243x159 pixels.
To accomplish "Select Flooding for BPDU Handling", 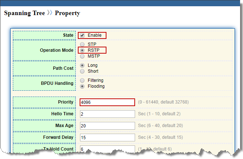I will [x=82, y=86].
